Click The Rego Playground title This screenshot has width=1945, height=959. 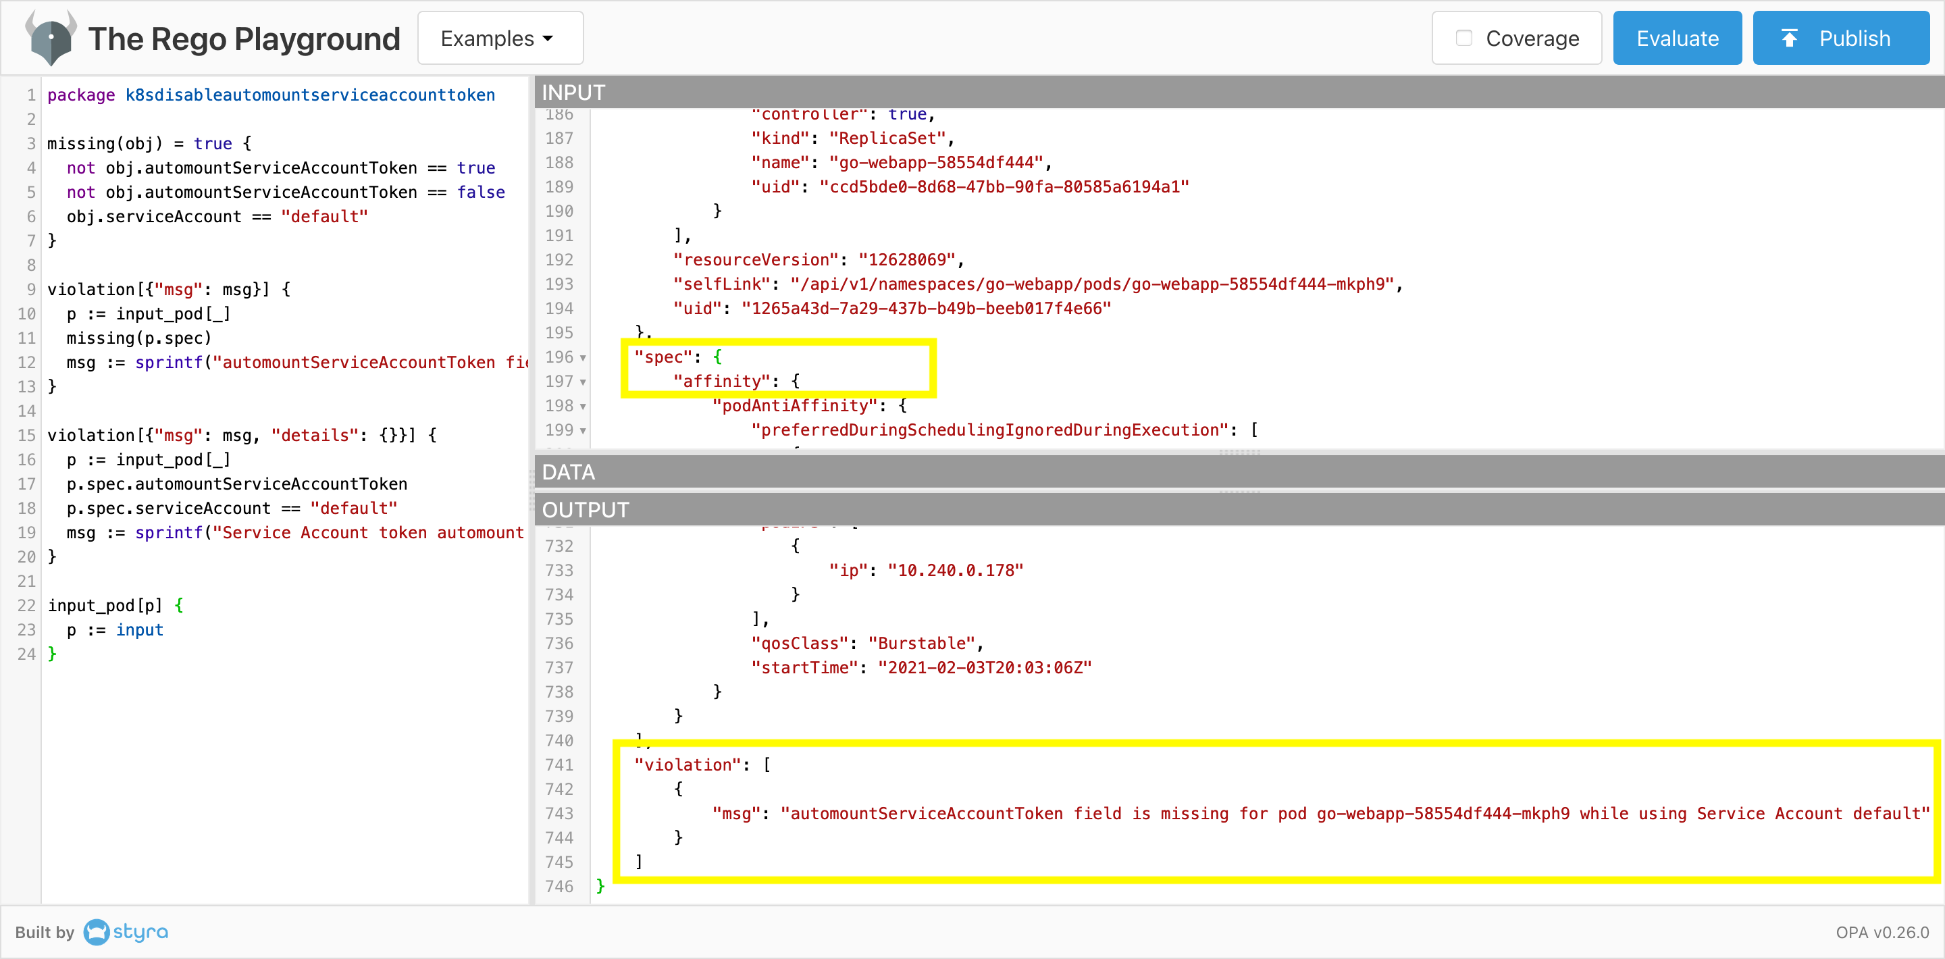tap(244, 38)
